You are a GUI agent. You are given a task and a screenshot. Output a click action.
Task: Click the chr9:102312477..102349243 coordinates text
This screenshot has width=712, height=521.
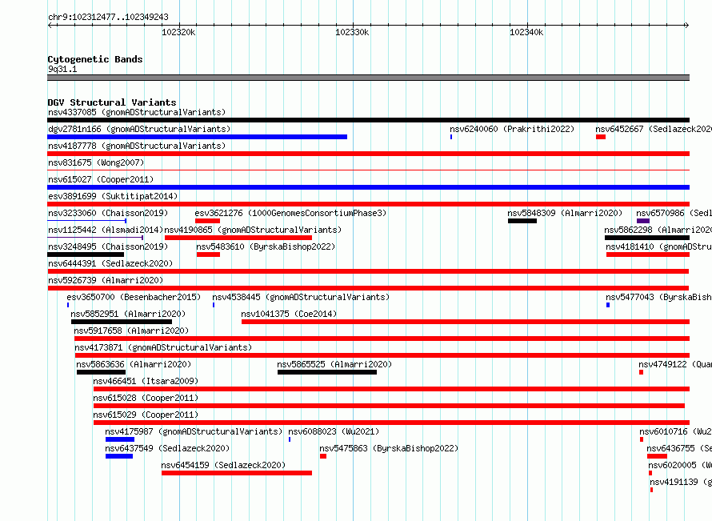[108, 18]
